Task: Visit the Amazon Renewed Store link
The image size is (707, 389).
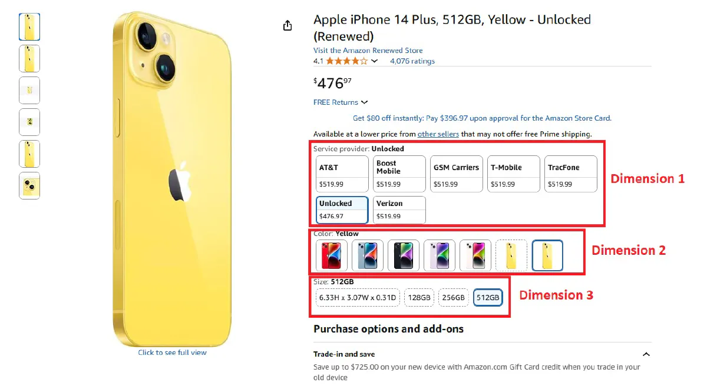Action: (368, 51)
